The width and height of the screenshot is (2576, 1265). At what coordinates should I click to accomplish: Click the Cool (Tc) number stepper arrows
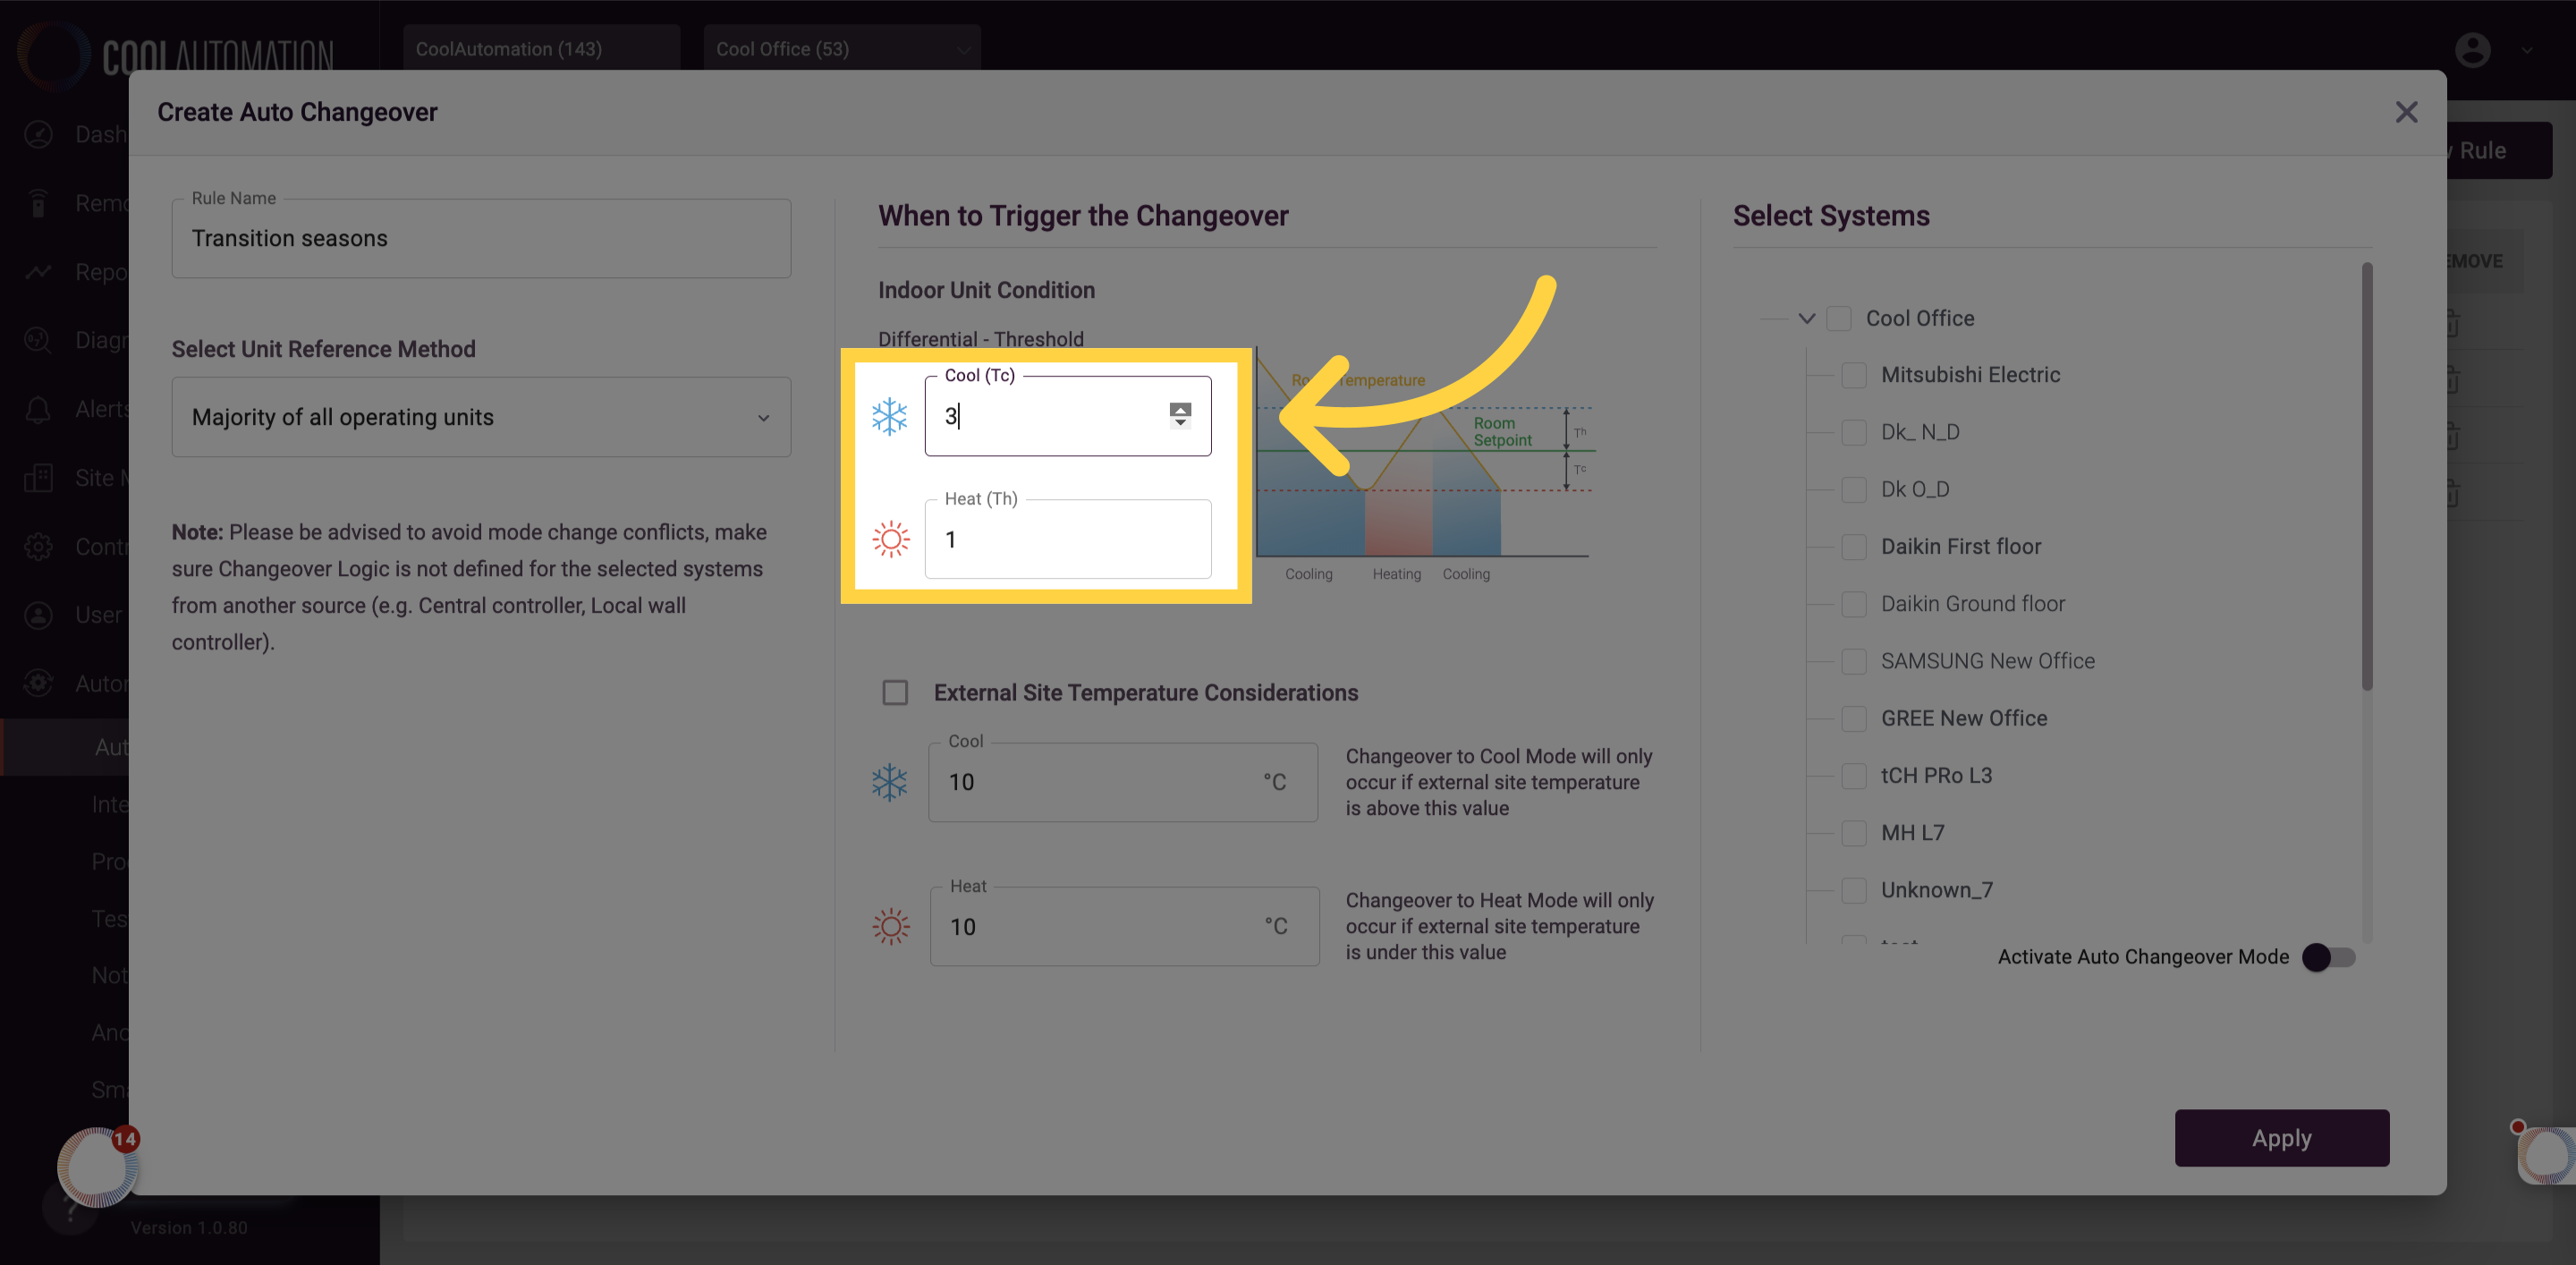[1180, 415]
